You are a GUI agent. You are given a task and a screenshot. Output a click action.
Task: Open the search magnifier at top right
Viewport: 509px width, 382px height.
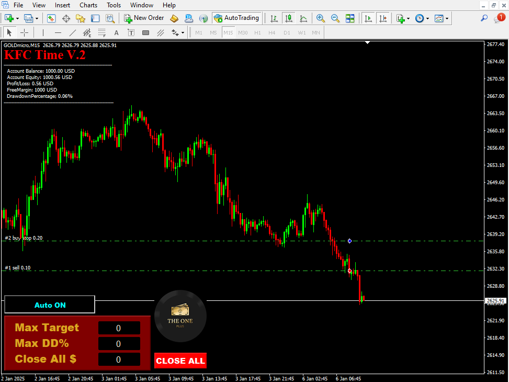[x=484, y=18]
